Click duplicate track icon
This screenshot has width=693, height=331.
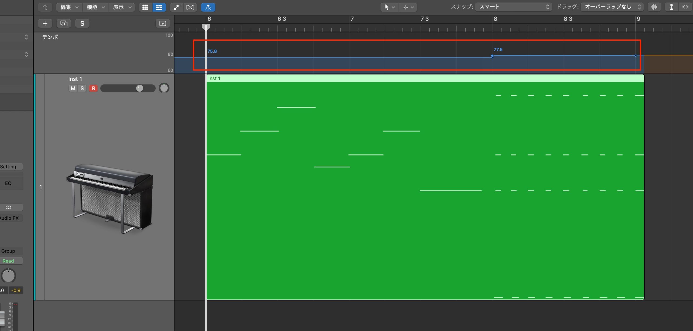click(64, 23)
